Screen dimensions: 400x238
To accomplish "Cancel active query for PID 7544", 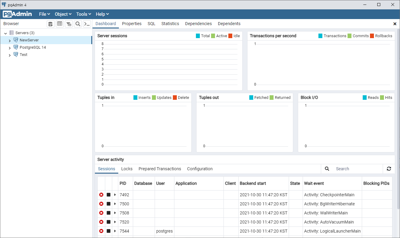I will (x=109, y=231).
